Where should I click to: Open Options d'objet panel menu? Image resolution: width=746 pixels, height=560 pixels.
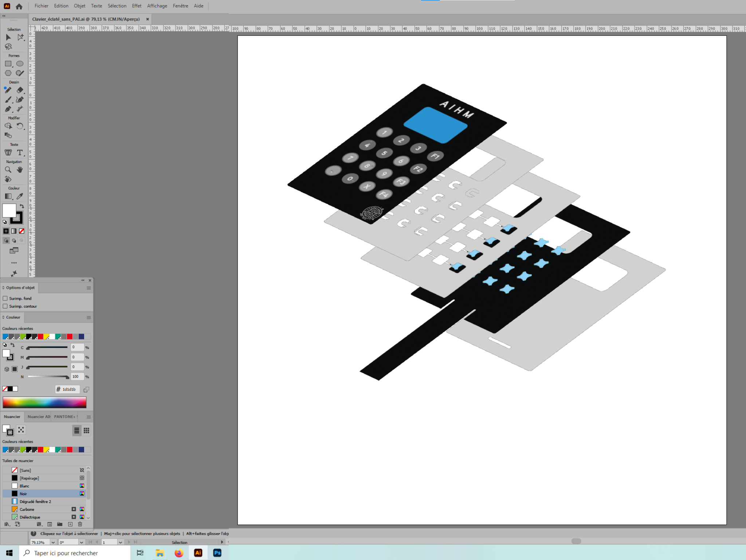coord(89,288)
